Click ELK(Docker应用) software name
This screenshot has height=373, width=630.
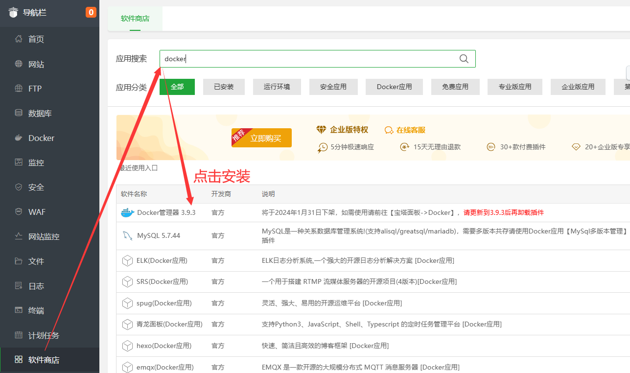click(x=162, y=260)
